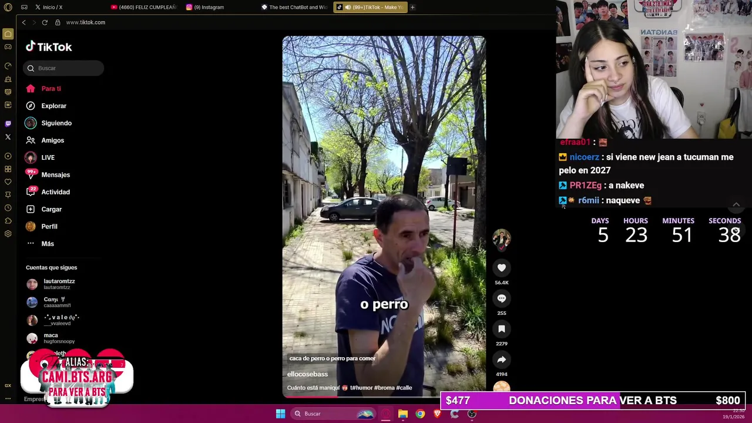Click the #calle hashtag
The height and width of the screenshot is (423, 752).
pos(404,388)
